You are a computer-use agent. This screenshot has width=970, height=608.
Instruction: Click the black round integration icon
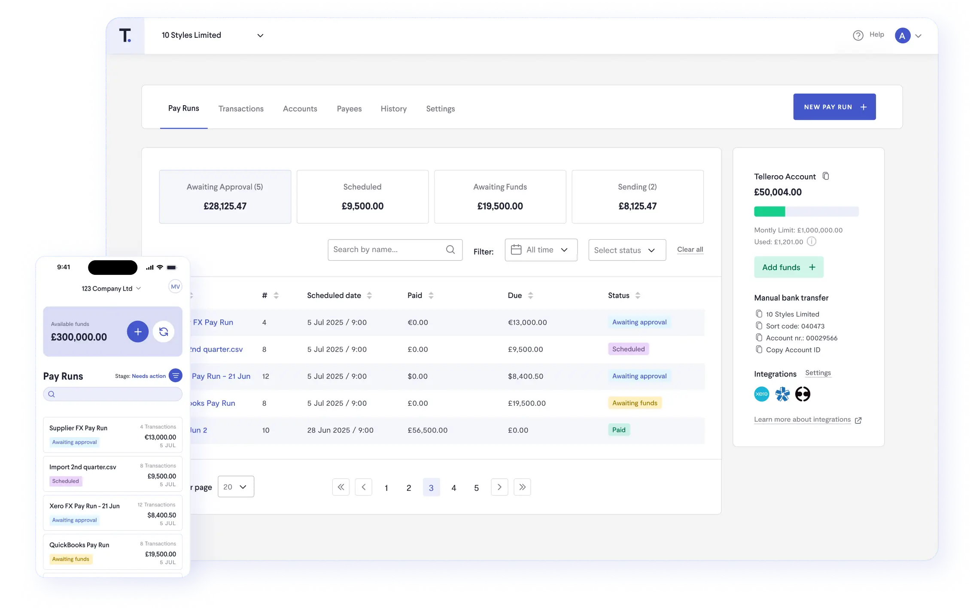(803, 394)
